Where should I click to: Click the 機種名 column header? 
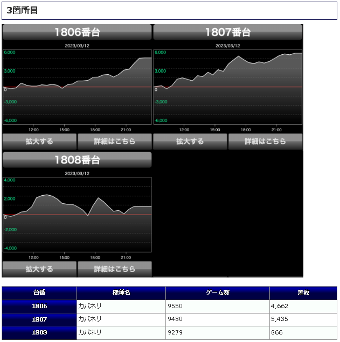click(x=121, y=293)
